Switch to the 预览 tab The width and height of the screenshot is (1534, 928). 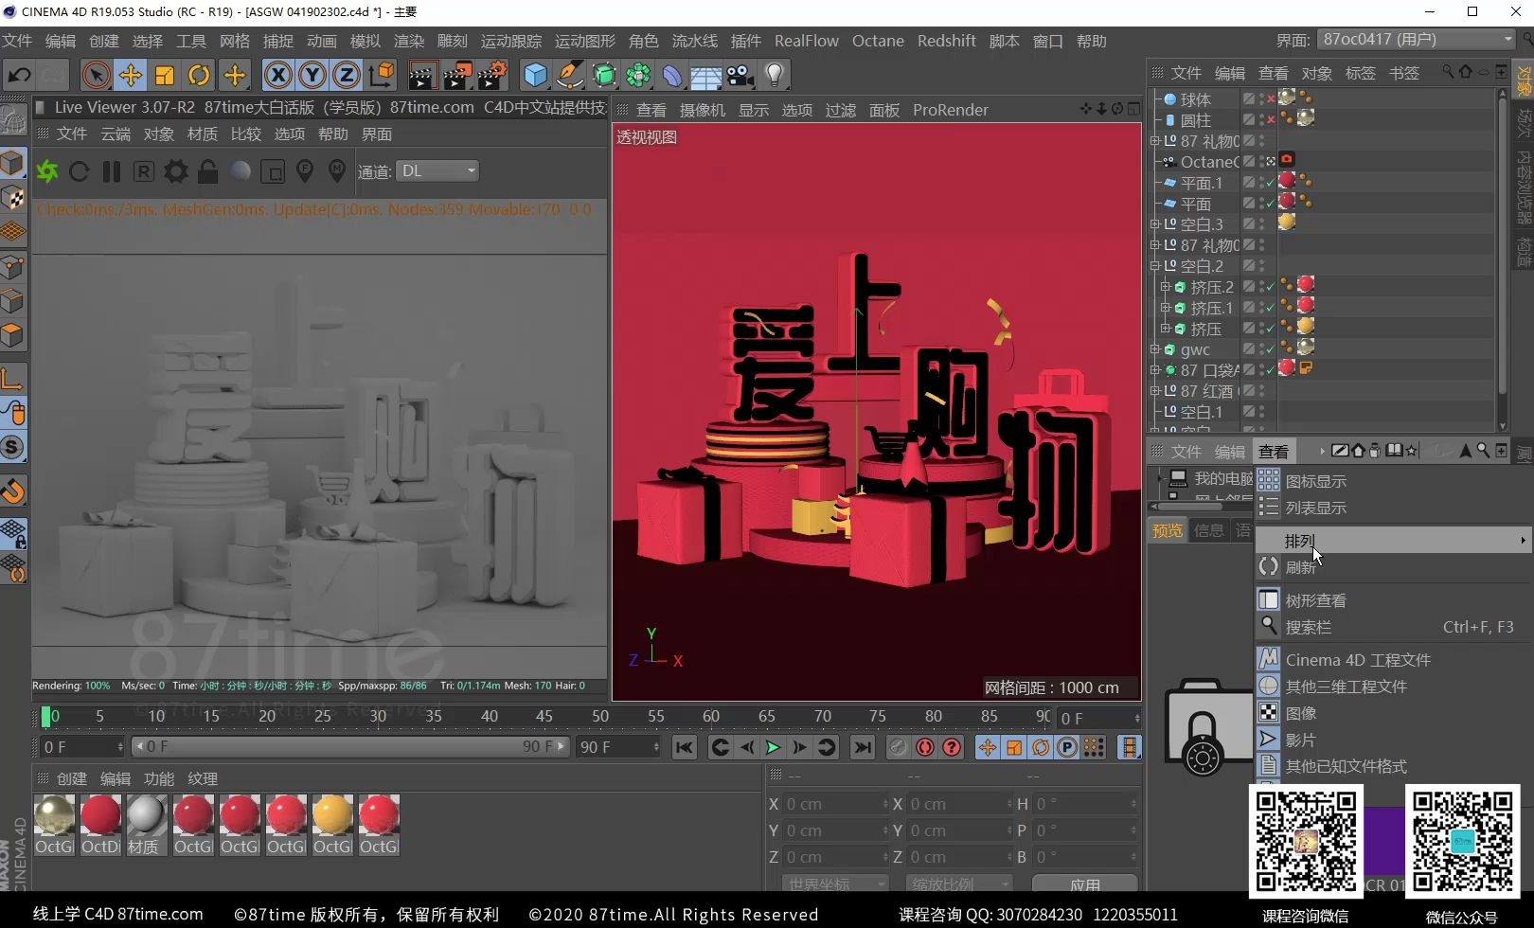click(x=1168, y=530)
